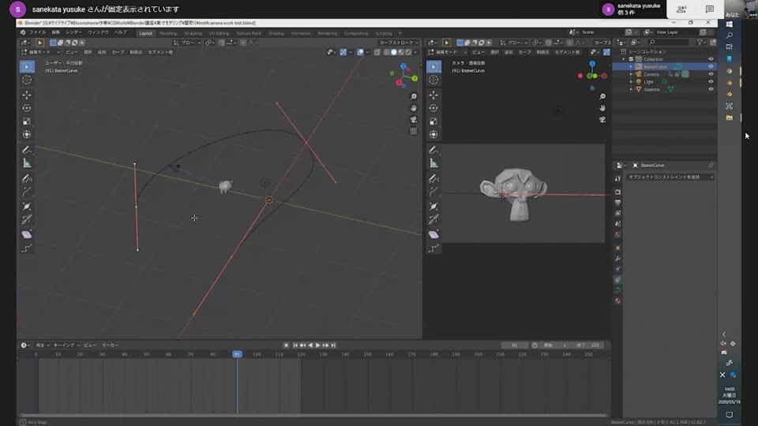The height and width of the screenshot is (426, 758).
Task: Select the Move tool in left viewport toolbar
Action: 27,95
